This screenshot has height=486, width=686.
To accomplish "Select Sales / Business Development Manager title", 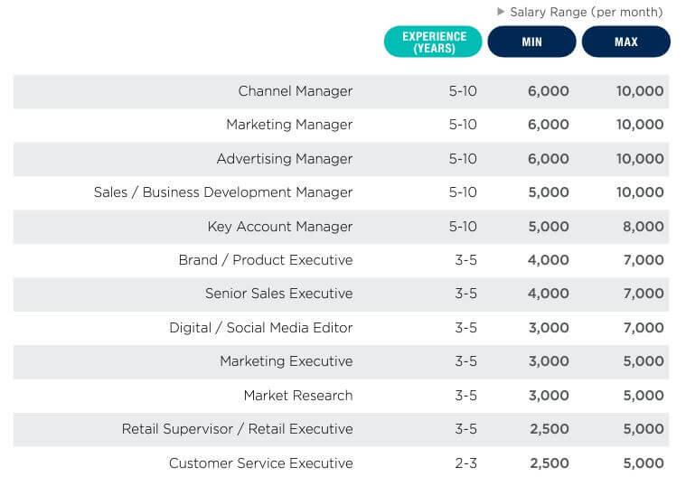I will coord(223,192).
